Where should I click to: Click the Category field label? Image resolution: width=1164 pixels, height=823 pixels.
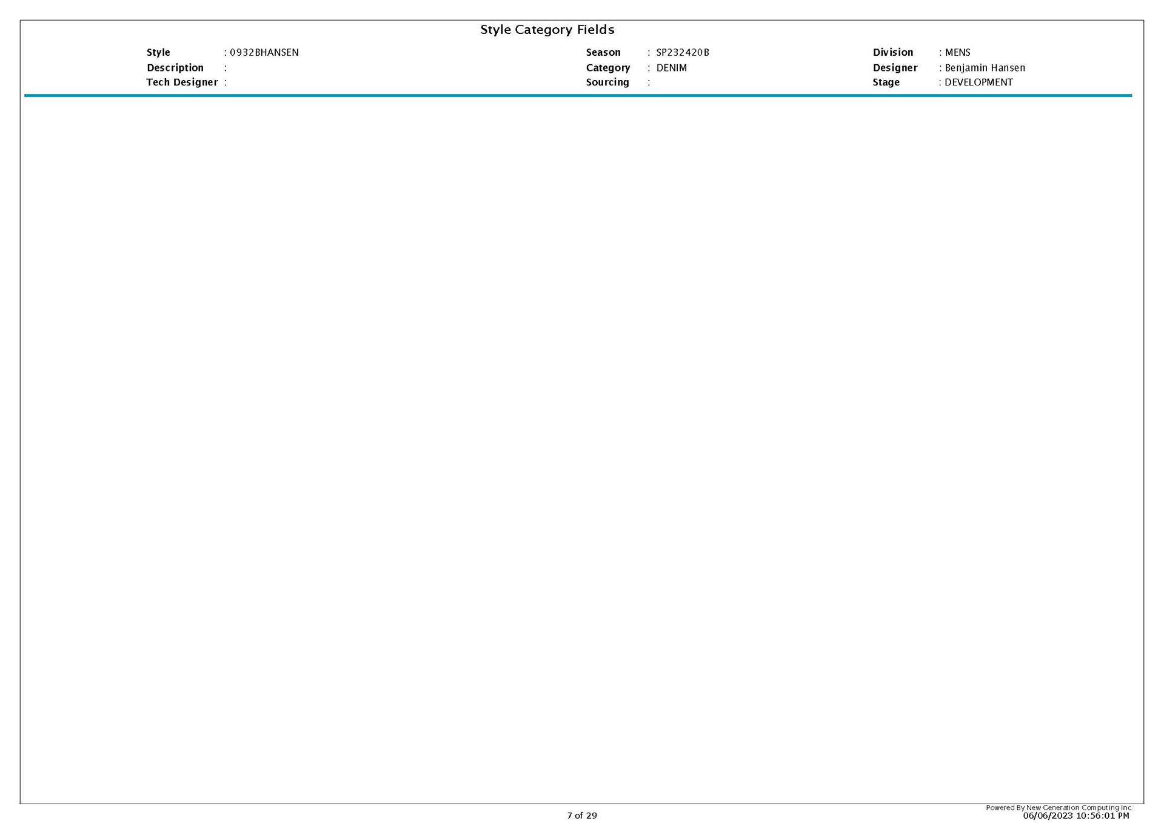(x=607, y=68)
